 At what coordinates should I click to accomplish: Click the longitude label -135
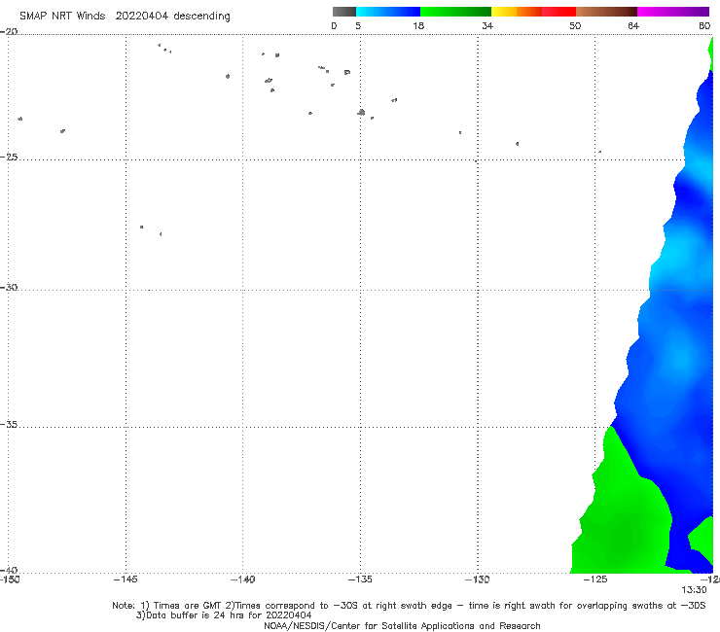point(360,579)
